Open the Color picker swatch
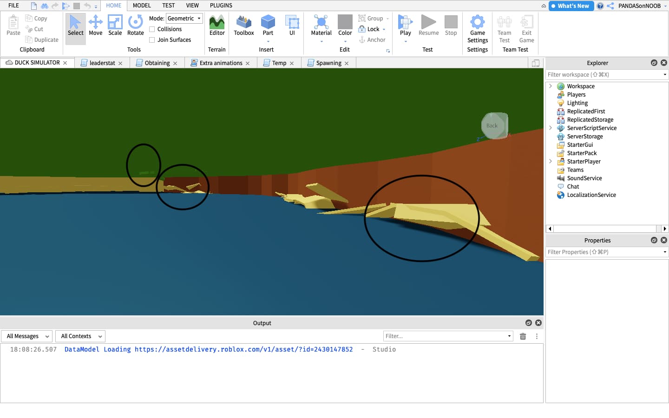Screen dimensions: 669x418 pyautogui.click(x=345, y=22)
